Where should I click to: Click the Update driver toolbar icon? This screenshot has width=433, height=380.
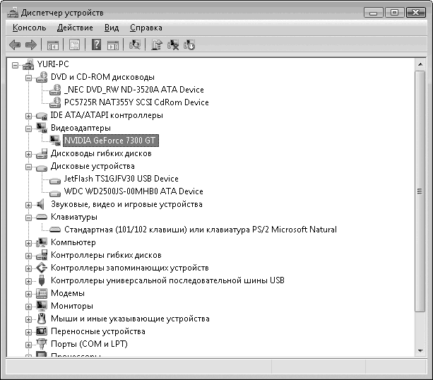(x=157, y=45)
